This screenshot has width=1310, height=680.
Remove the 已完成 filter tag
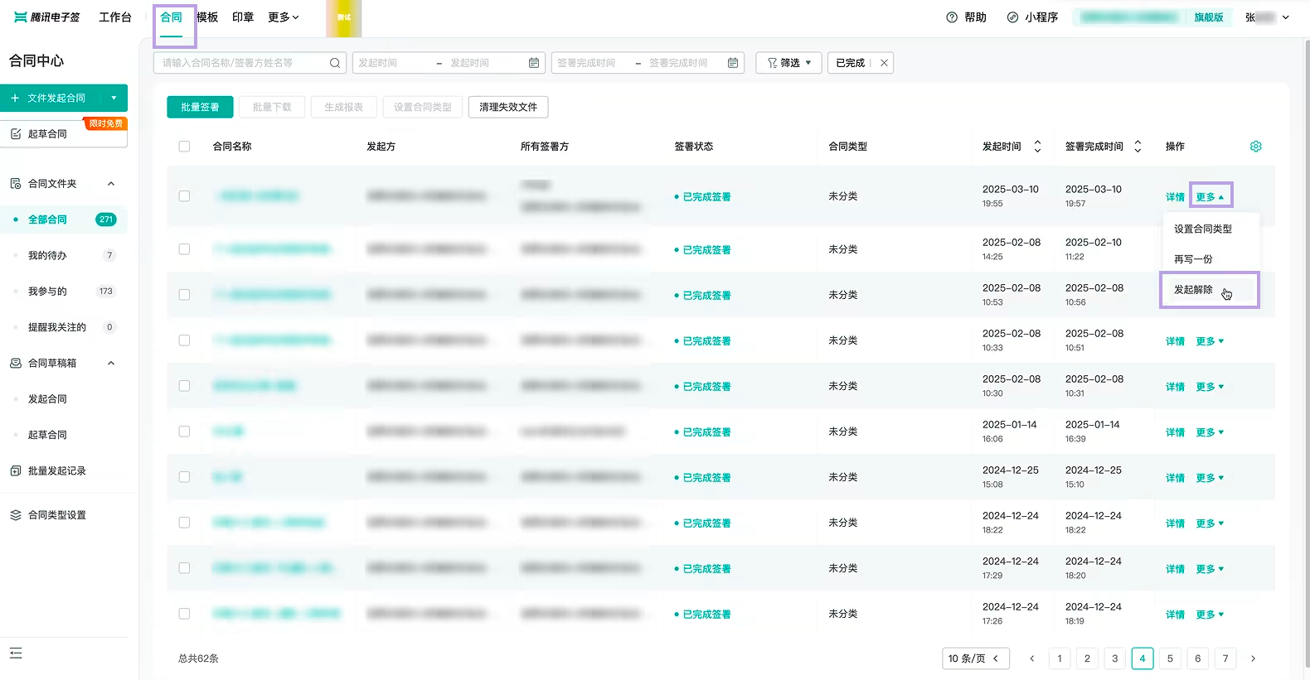(885, 63)
